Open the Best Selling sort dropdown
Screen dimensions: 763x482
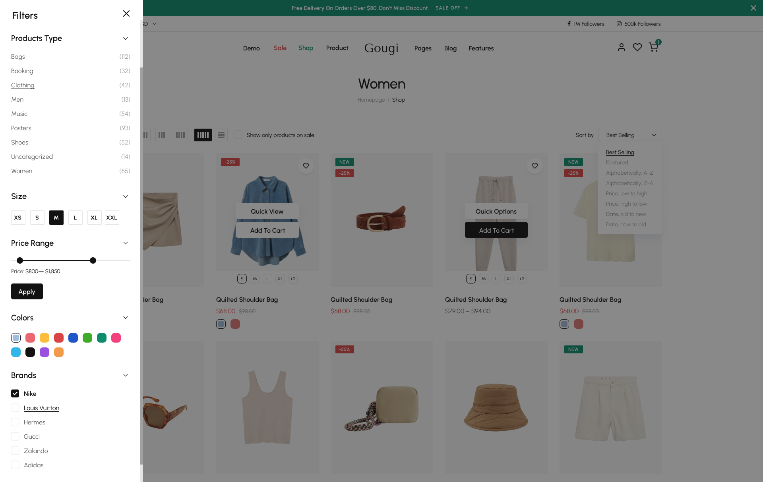coord(630,135)
